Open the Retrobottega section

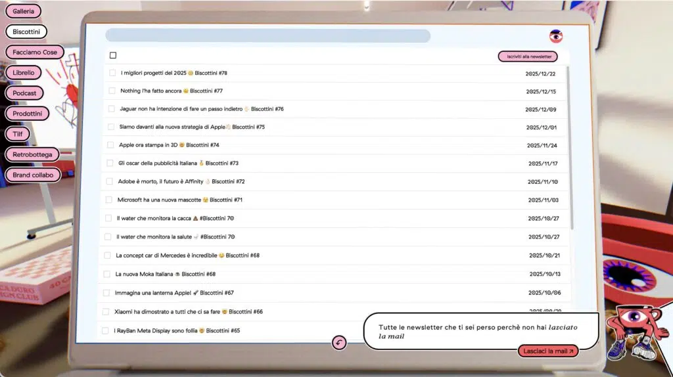tap(32, 154)
